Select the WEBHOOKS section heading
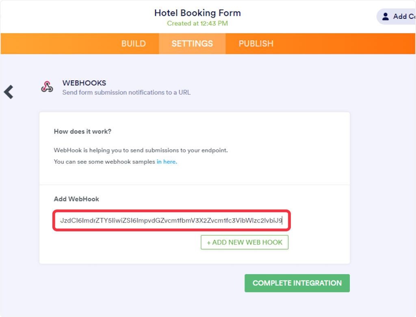Screen dimensions: 416x317 [84, 83]
